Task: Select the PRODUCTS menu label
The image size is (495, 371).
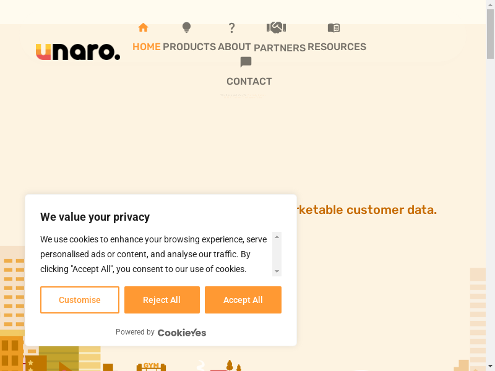Action: [x=189, y=47]
